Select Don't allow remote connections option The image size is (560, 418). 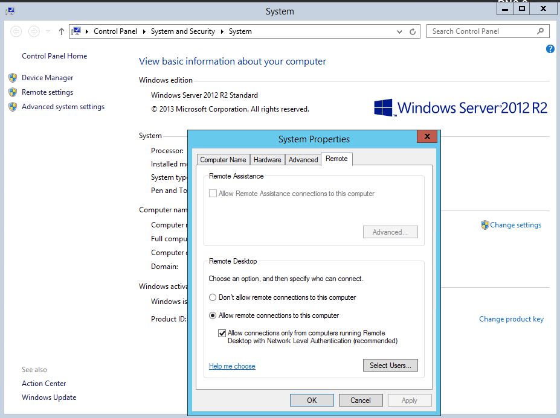pyautogui.click(x=212, y=297)
